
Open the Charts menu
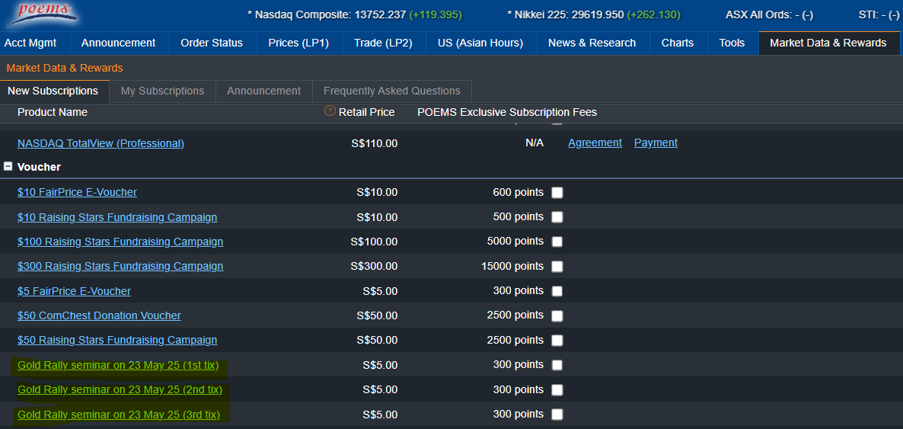677,43
